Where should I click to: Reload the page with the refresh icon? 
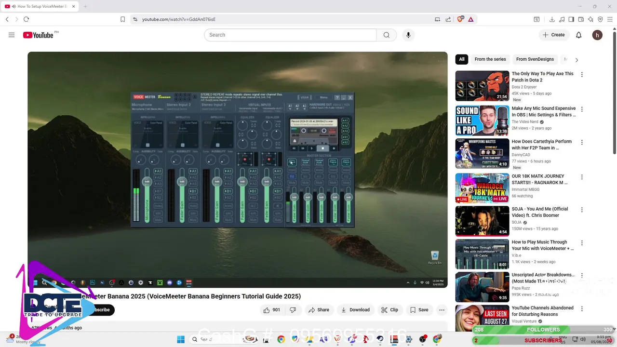pyautogui.click(x=26, y=19)
